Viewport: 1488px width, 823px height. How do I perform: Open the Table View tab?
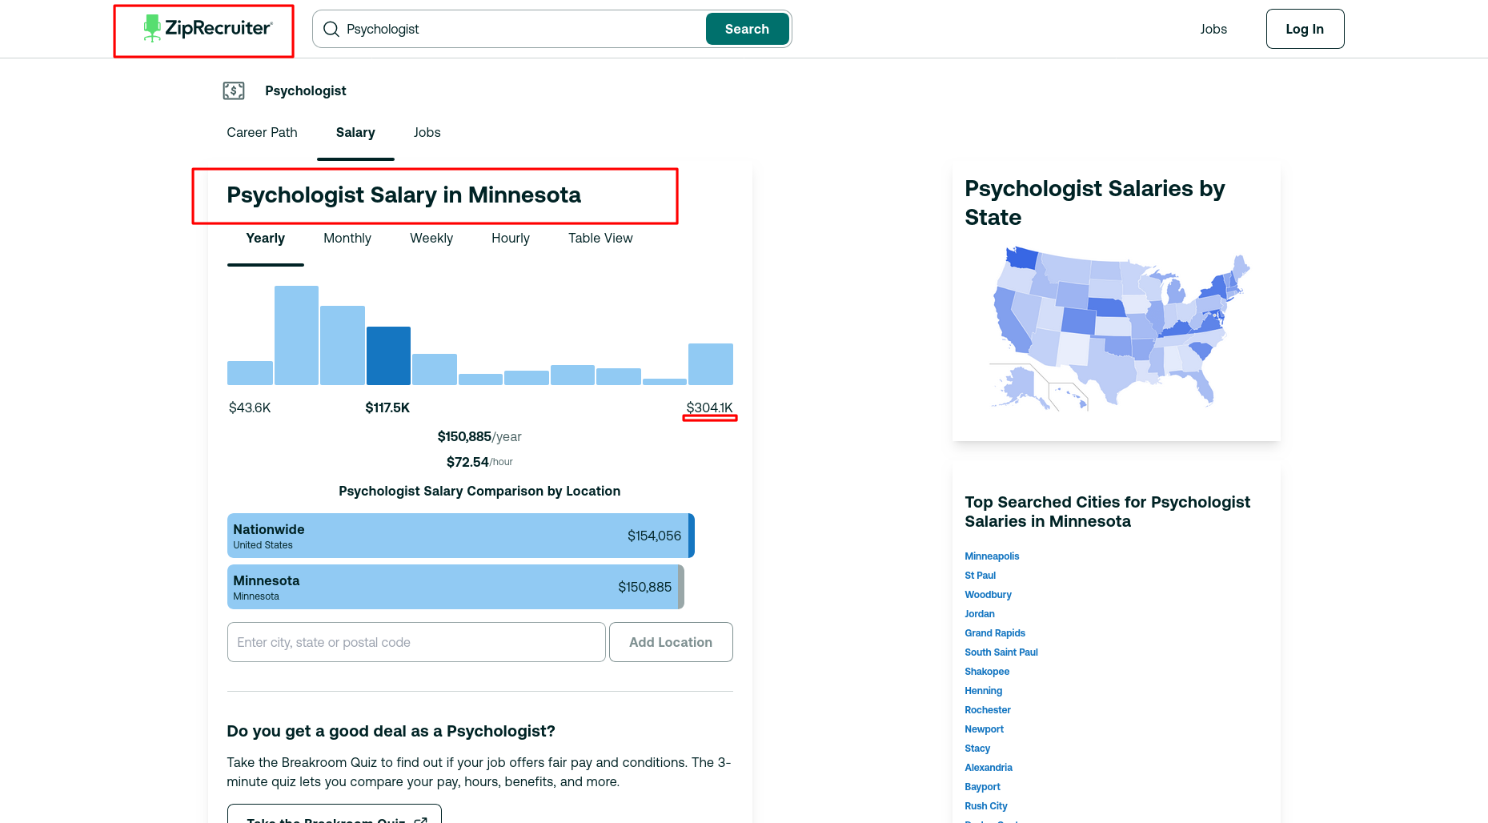(600, 239)
